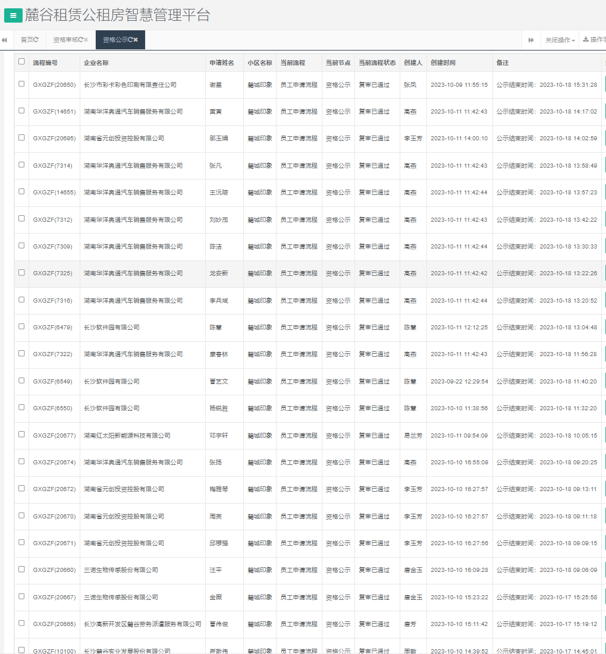Refresh the 首页 tab using its reload icon
Viewport: 606px width, 654px height.
pyautogui.click(x=36, y=40)
